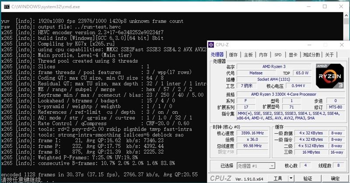350x183 pixels.
Task: Open the 测试分数 tab
Action: 311,55
